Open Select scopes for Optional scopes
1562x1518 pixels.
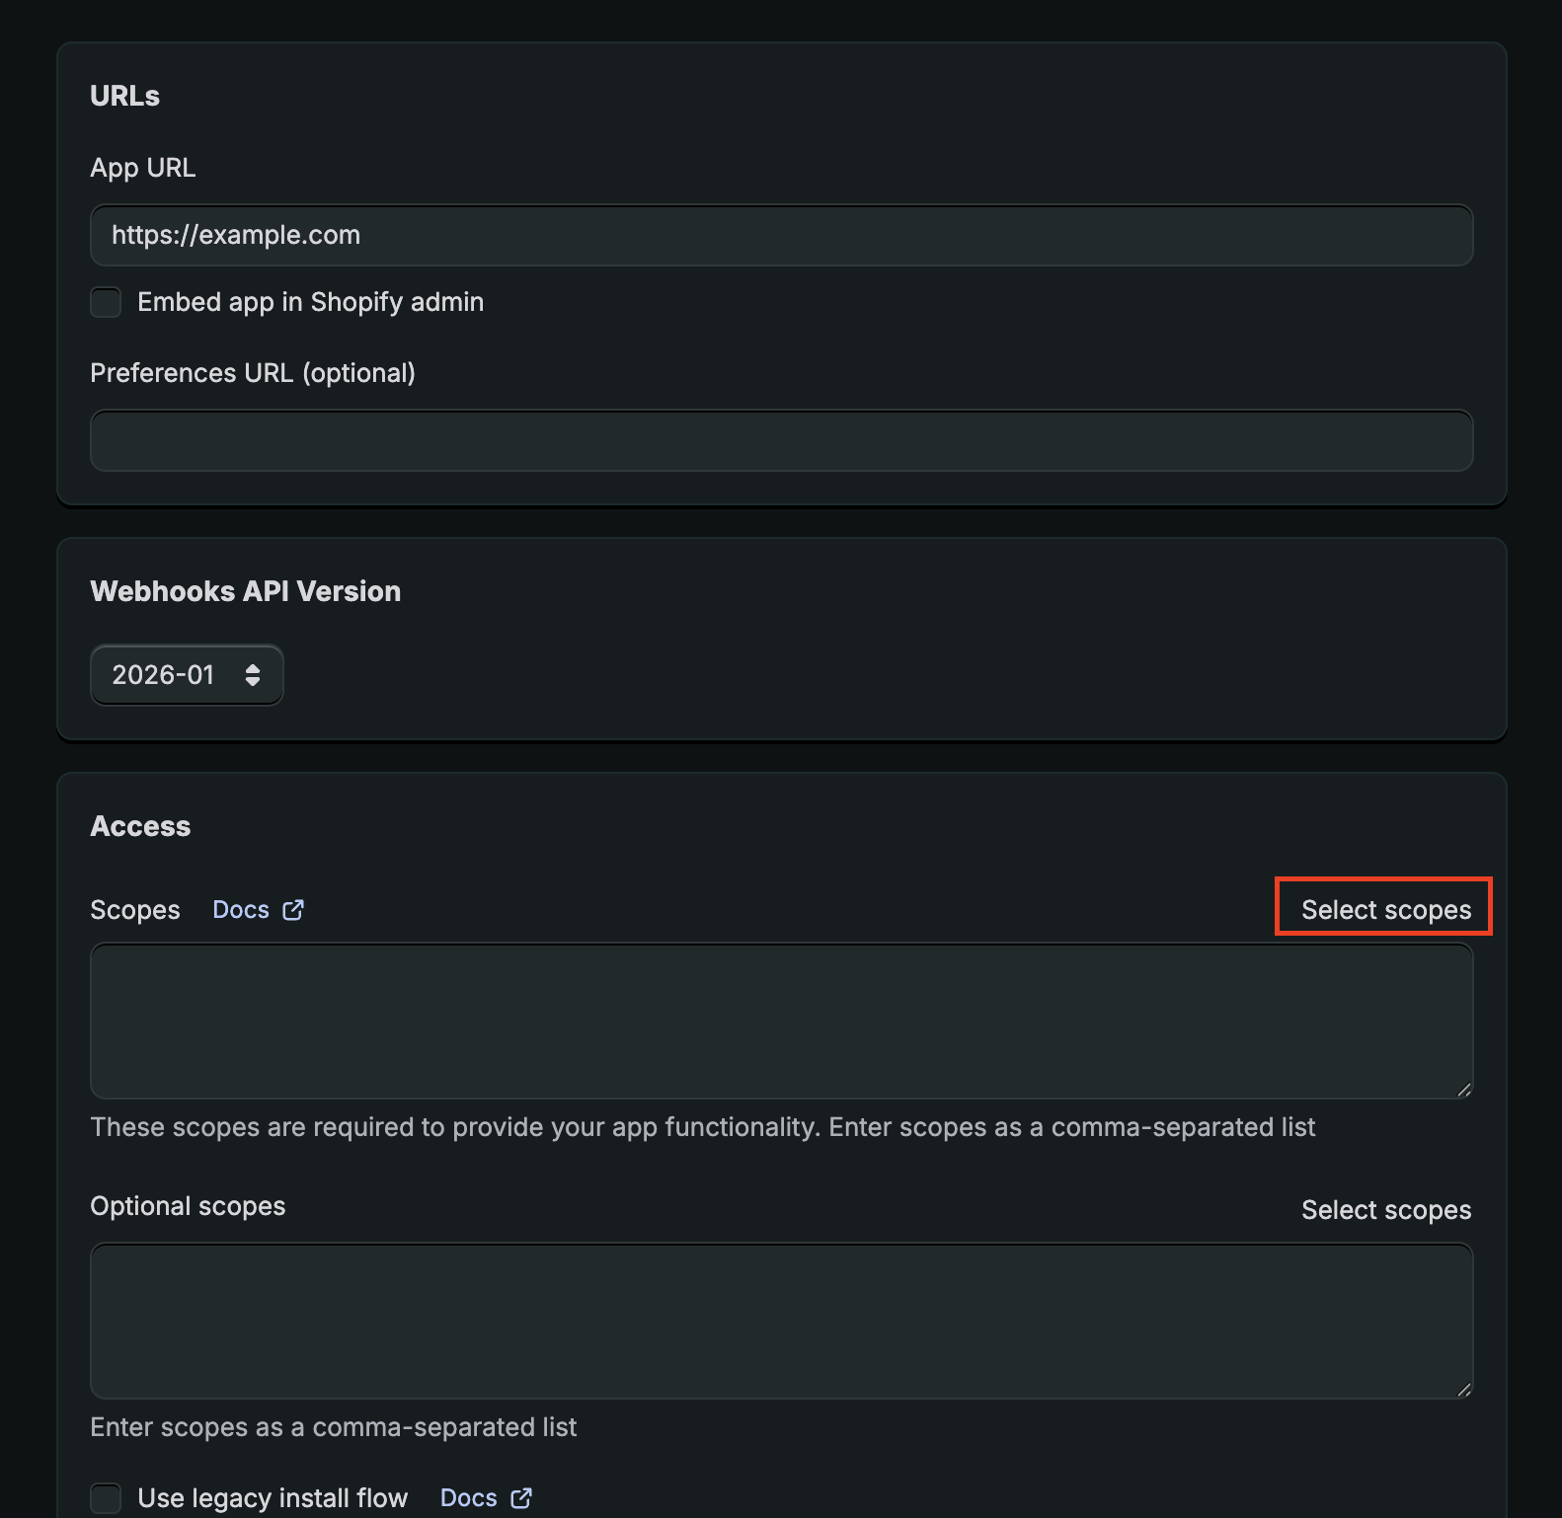[1385, 1210]
